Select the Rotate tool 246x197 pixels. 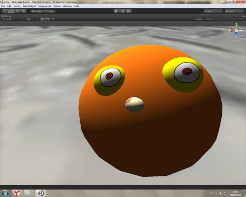point(17,11)
